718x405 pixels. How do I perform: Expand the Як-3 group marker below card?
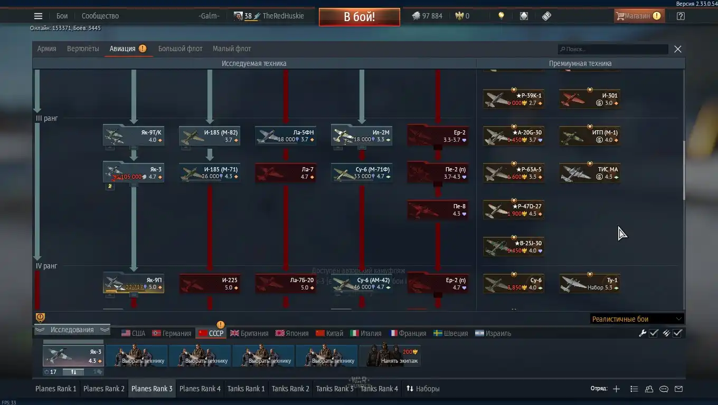tap(110, 186)
